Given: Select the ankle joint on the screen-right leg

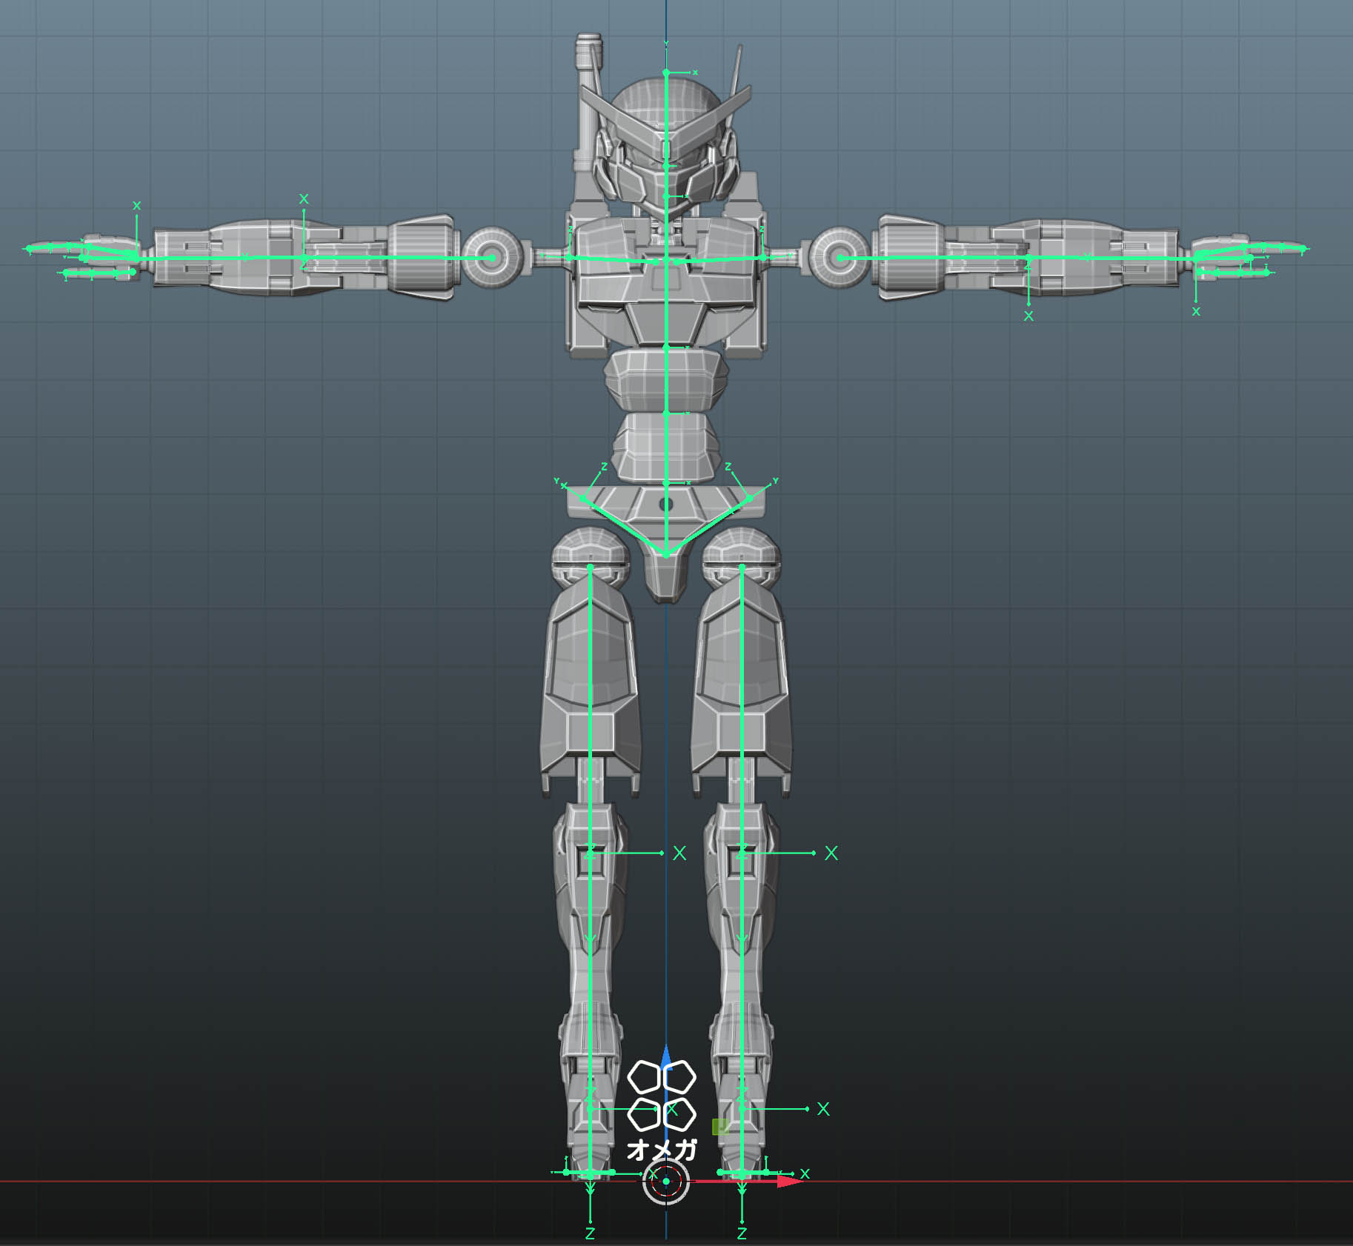Looking at the screenshot, I should 742,1109.
